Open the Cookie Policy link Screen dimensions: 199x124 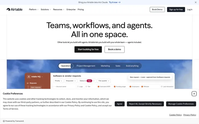(176, 115)
